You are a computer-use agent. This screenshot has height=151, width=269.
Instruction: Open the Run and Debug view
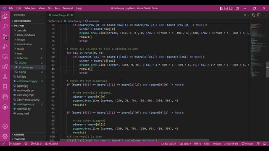[5, 47]
